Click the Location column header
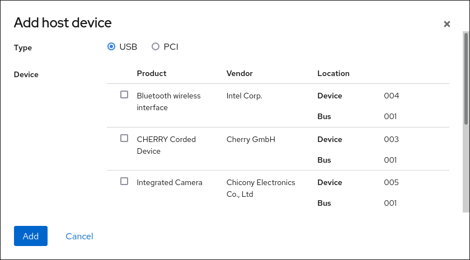The height and width of the screenshot is (260, 470). (x=333, y=73)
